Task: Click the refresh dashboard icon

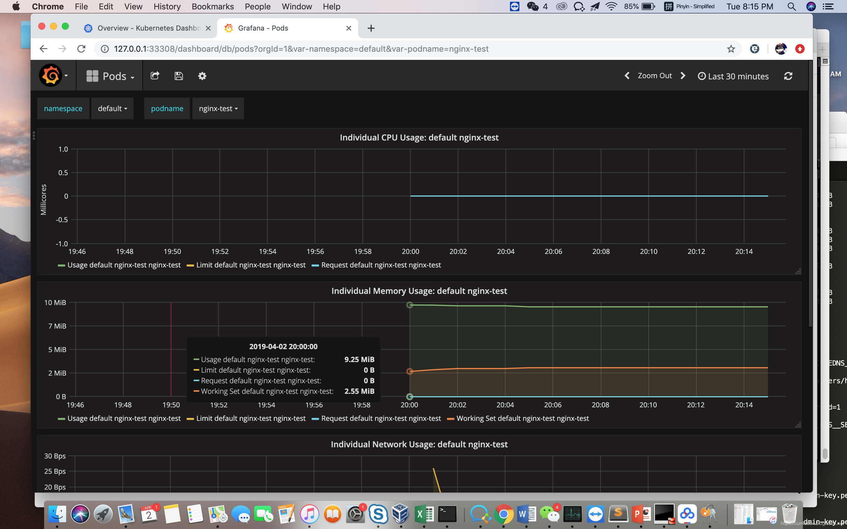Action: (x=788, y=76)
